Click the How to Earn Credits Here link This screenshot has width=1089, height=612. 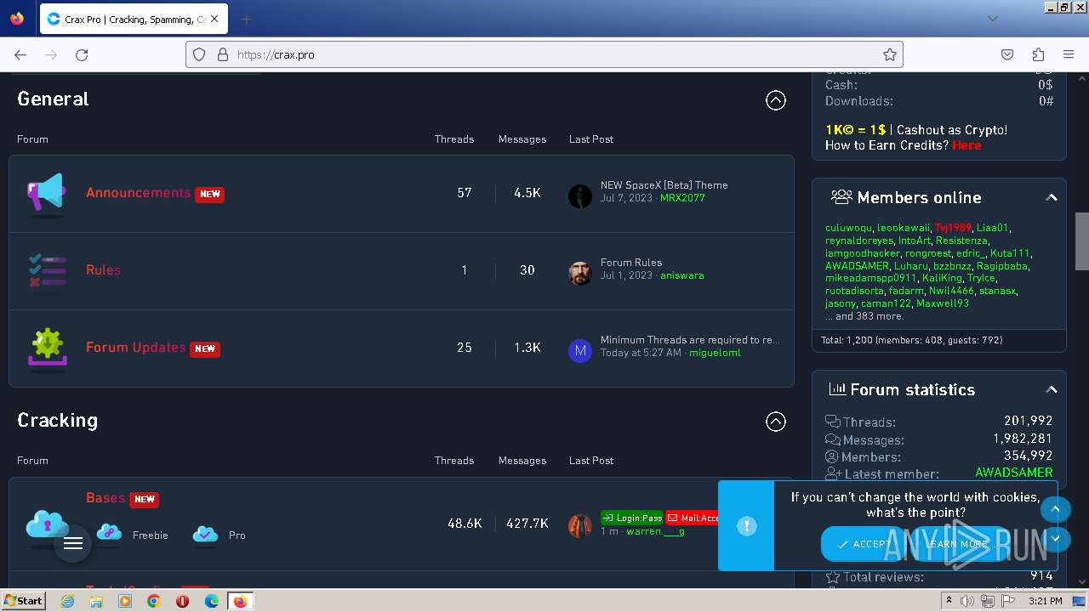pyautogui.click(x=966, y=145)
